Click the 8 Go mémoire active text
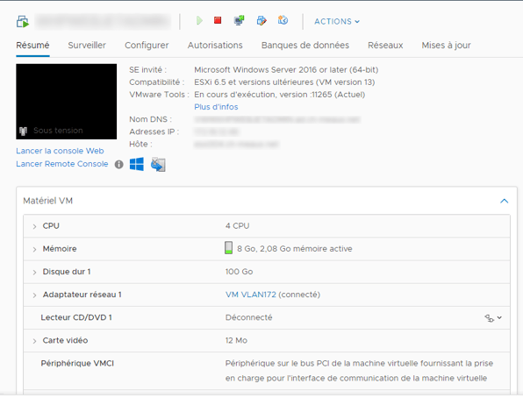 (x=295, y=249)
